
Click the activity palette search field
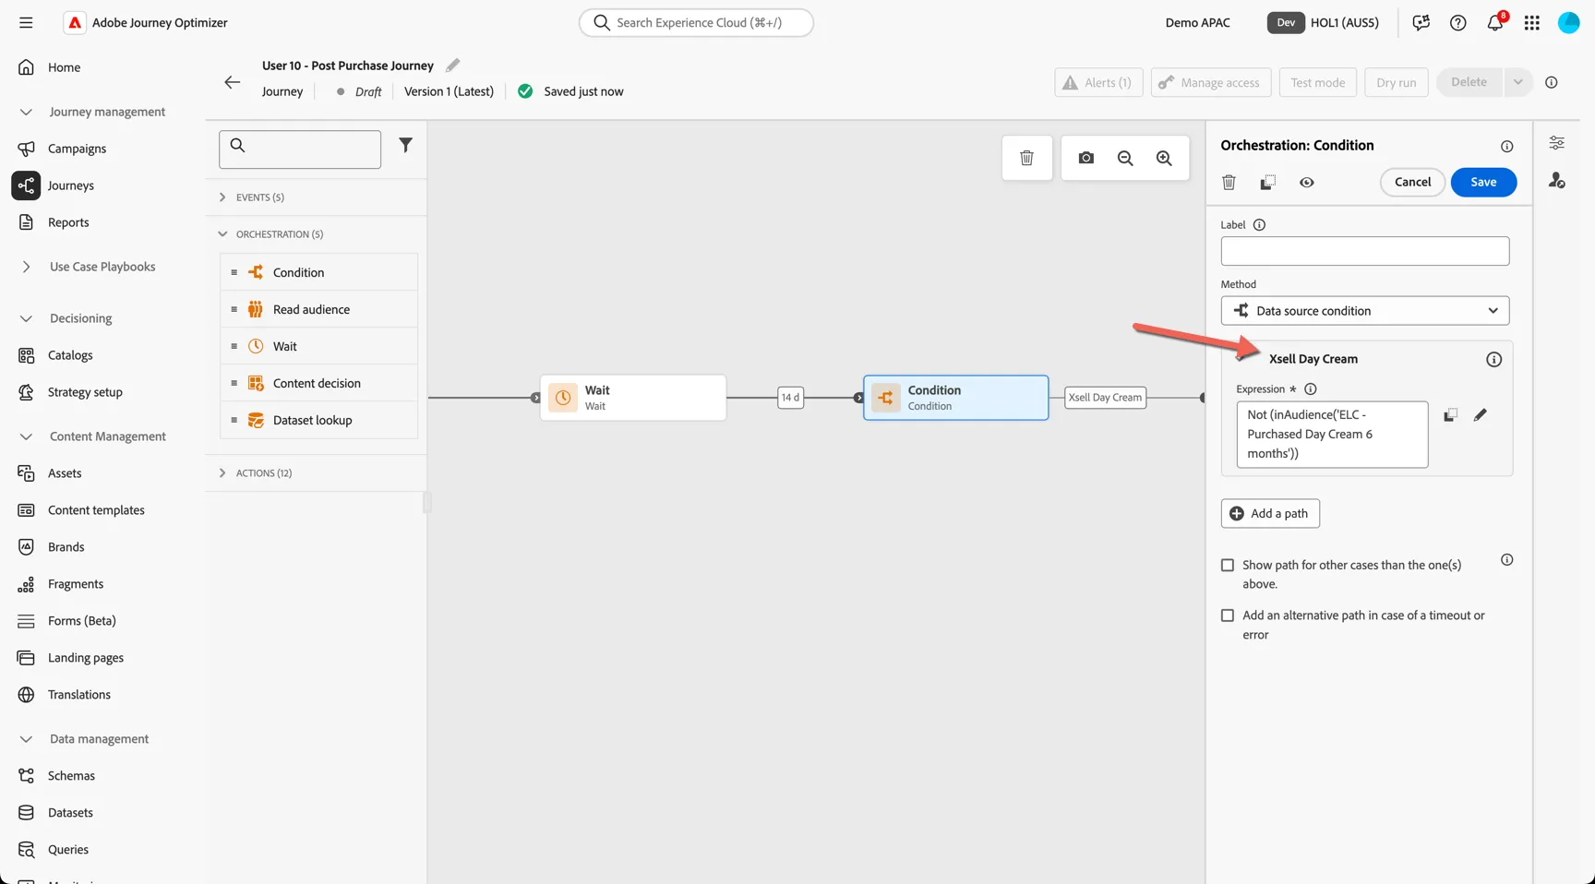(300, 149)
